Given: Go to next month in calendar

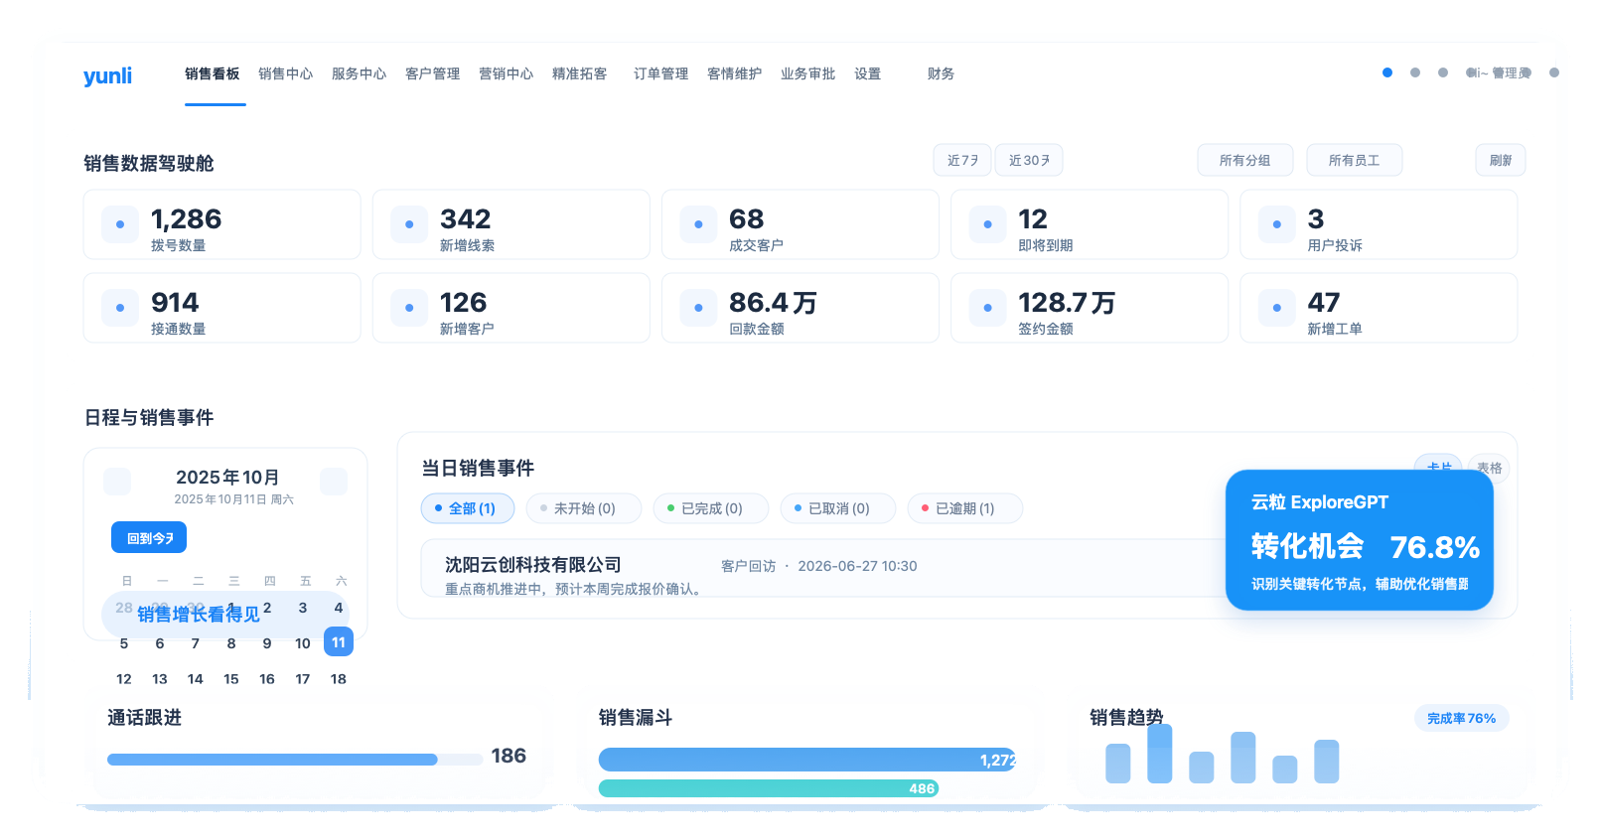Looking at the screenshot, I should point(334,482).
